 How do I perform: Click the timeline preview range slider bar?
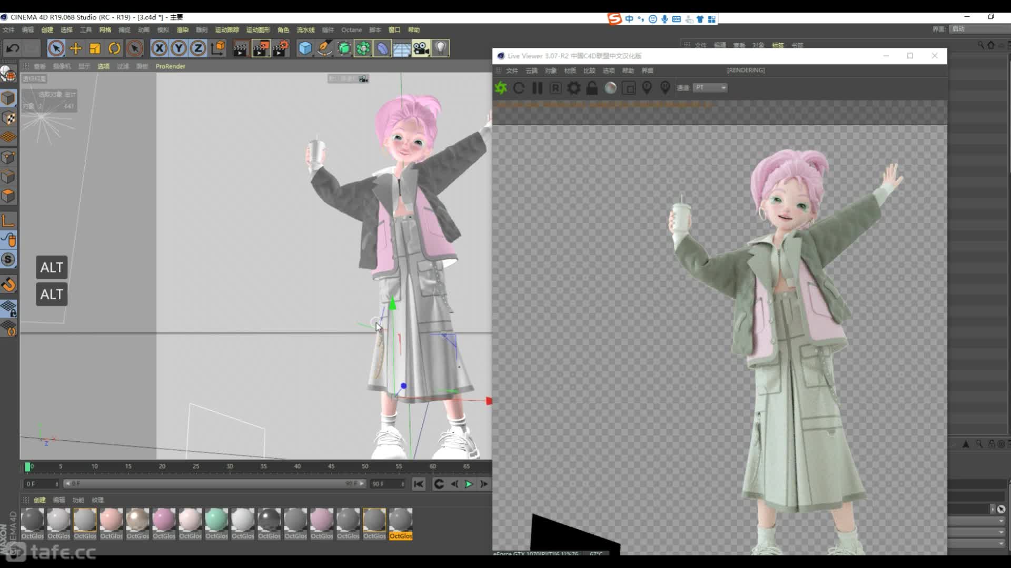[x=214, y=484]
